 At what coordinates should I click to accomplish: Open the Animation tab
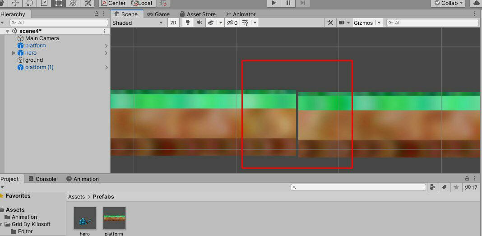(x=83, y=179)
